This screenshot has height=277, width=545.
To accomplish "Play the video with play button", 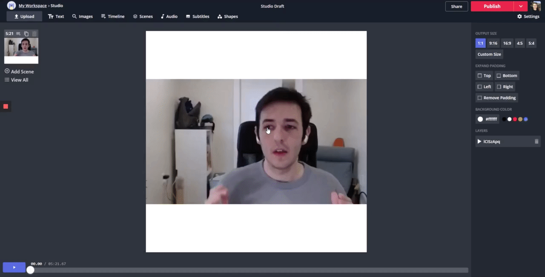I will point(14,267).
